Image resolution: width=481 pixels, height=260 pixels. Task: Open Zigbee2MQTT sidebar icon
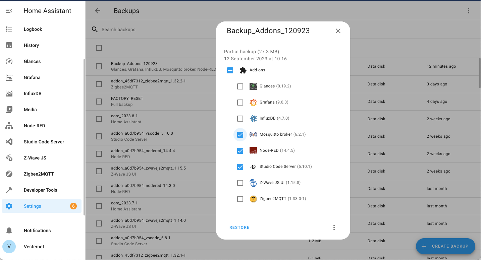click(9, 174)
